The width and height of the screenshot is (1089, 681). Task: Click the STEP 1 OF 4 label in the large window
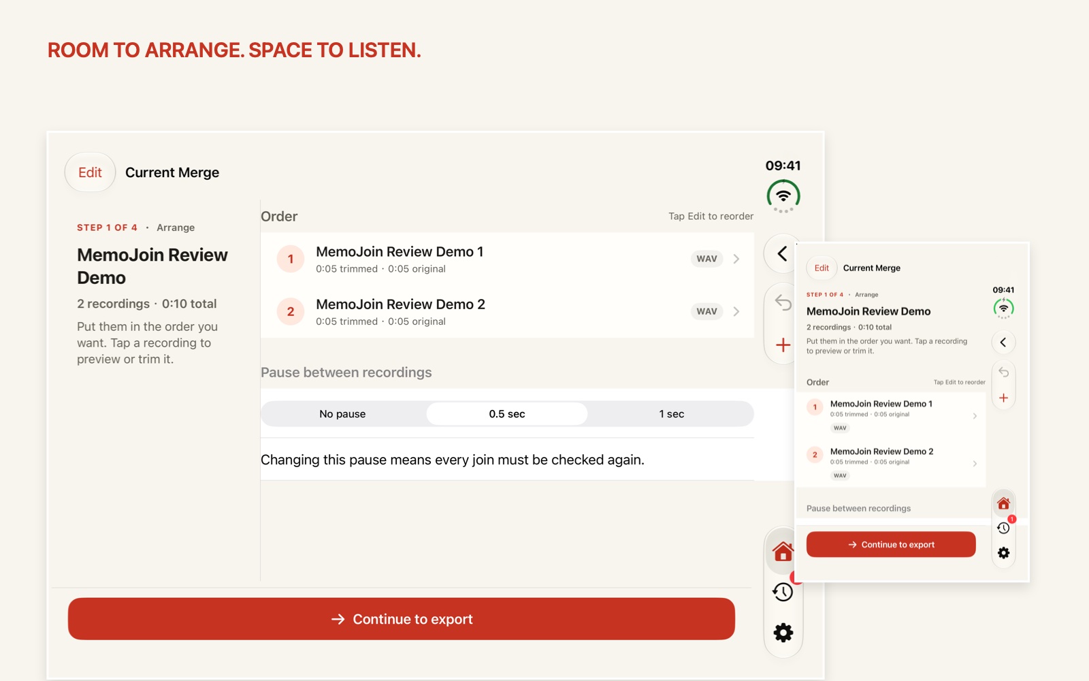pyautogui.click(x=107, y=227)
